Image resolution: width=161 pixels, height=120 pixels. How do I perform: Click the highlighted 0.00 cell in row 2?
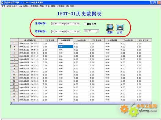65,47
